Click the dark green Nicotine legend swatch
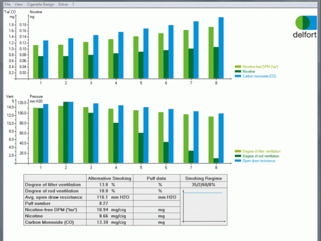The width and height of the screenshot is (321, 241). 238,71
